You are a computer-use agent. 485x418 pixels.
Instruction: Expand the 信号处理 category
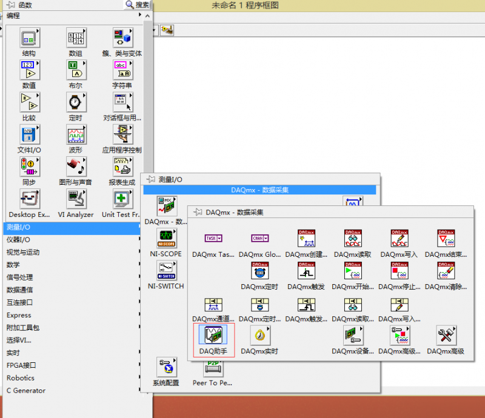pyautogui.click(x=72, y=277)
